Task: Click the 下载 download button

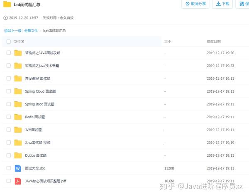Action: pos(222,4)
